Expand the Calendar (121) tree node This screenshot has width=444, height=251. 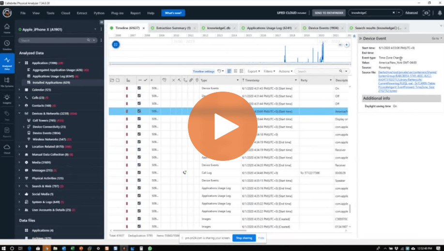pos(19,90)
